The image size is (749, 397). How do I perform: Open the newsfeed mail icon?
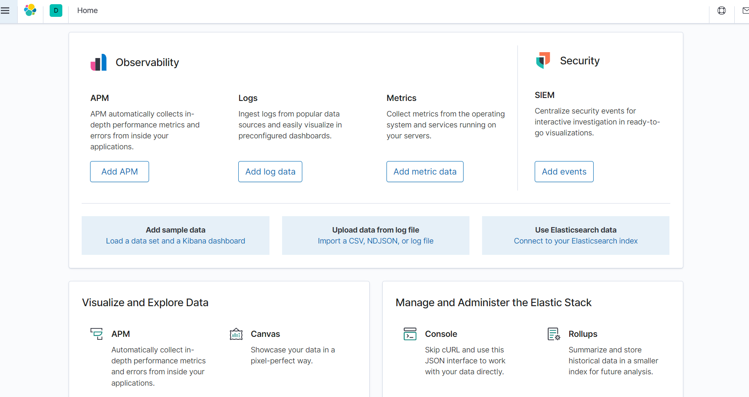point(746,11)
